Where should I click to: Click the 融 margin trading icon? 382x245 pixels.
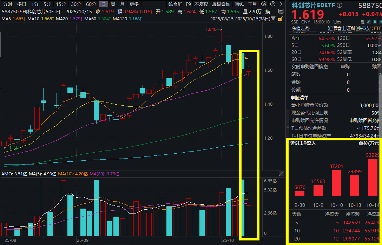pyautogui.click(x=363, y=21)
